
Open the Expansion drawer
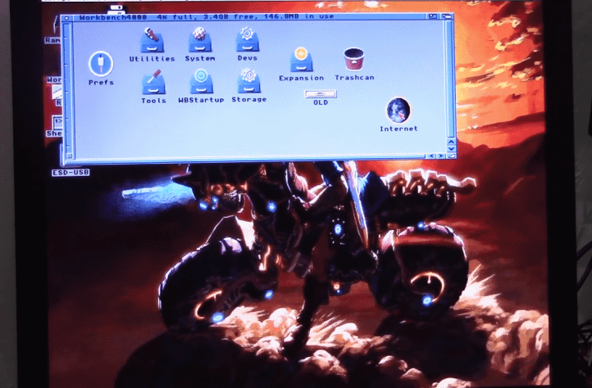pos(301,60)
